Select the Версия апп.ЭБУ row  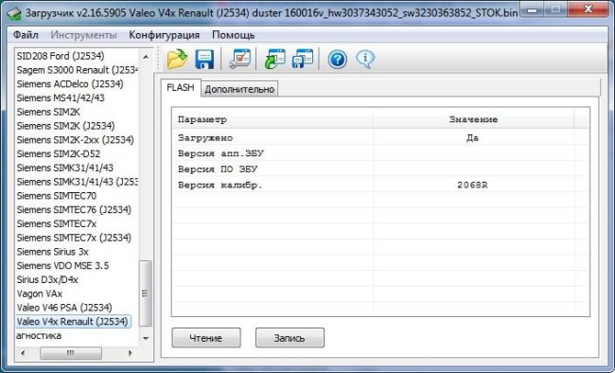click(380, 153)
